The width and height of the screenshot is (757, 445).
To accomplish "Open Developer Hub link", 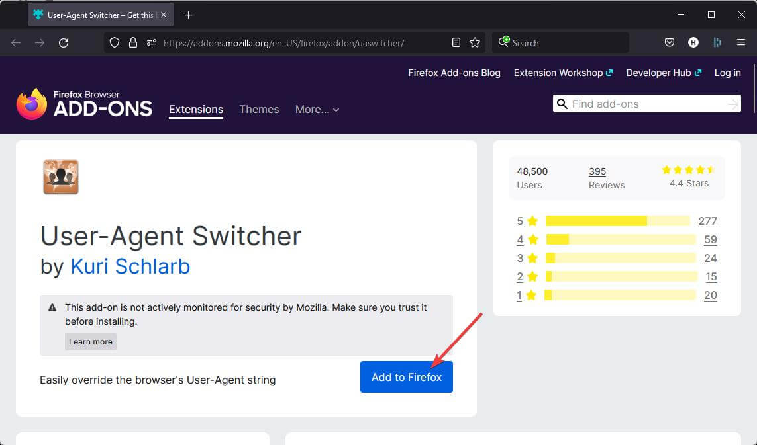I will (x=664, y=73).
